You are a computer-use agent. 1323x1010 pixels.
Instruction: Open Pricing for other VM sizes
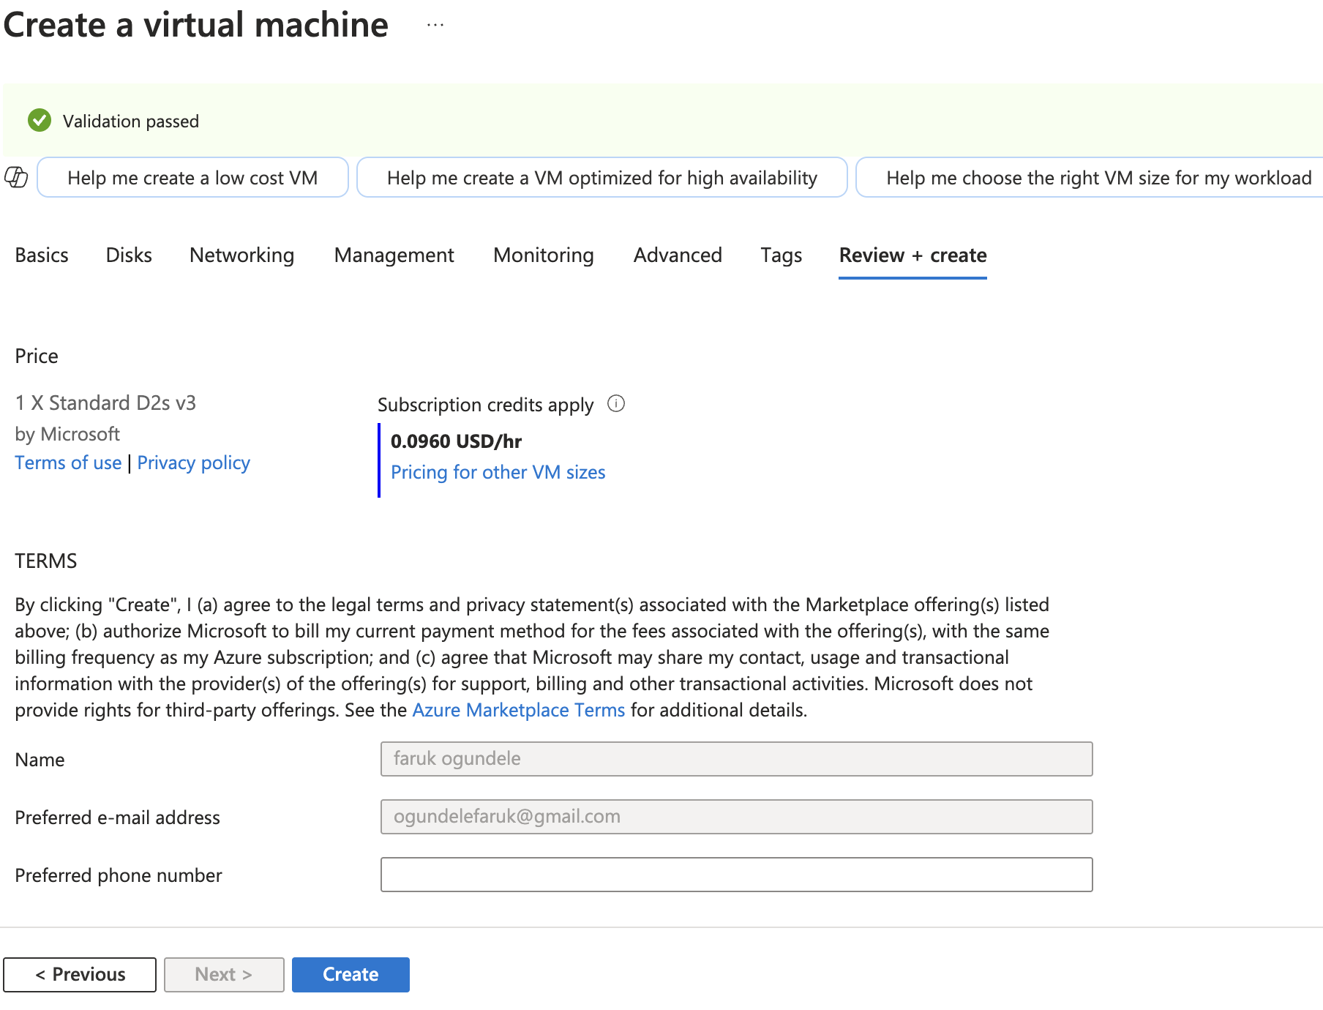(x=498, y=473)
